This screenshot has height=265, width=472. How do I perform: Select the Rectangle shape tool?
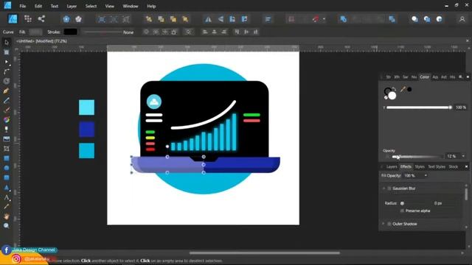[x=7, y=158]
